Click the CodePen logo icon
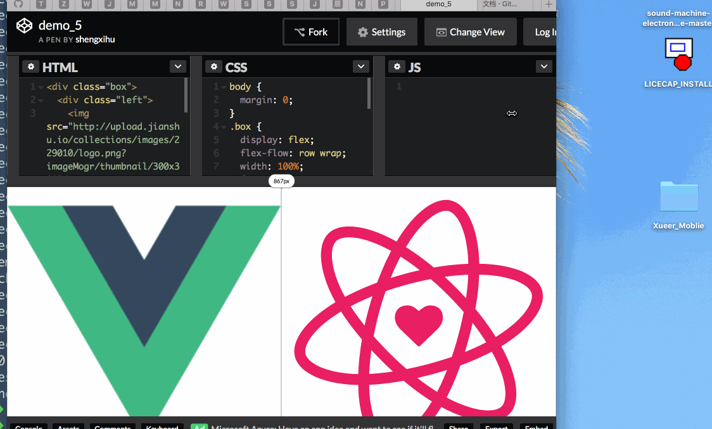Viewport: 712px width, 429px height. coord(24,26)
